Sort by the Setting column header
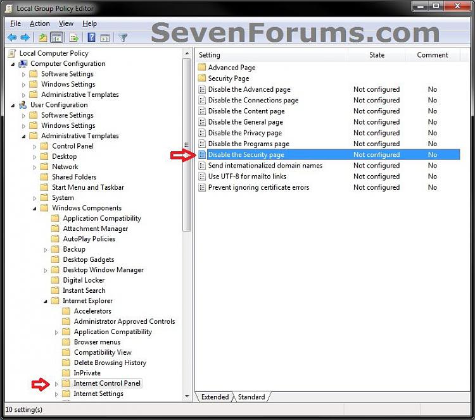The image size is (475, 420). tap(272, 55)
